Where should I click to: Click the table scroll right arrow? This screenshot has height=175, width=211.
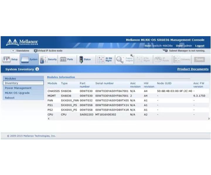click(209, 118)
